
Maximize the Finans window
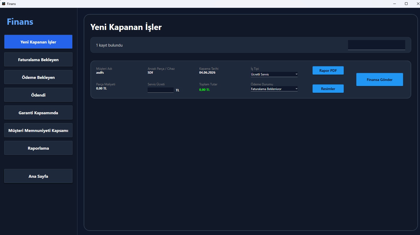click(x=406, y=4)
